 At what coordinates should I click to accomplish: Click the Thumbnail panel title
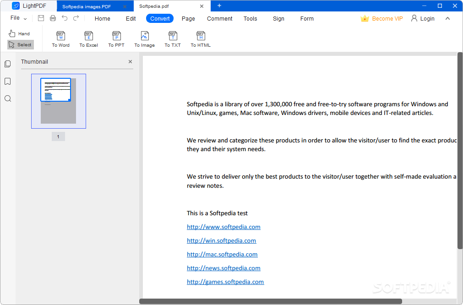[34, 62]
